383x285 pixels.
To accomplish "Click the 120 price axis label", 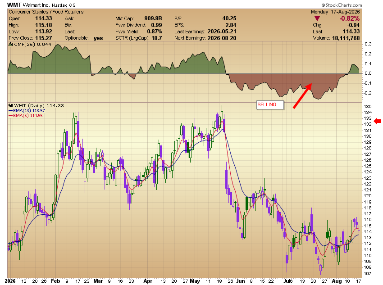I will 368,196.
